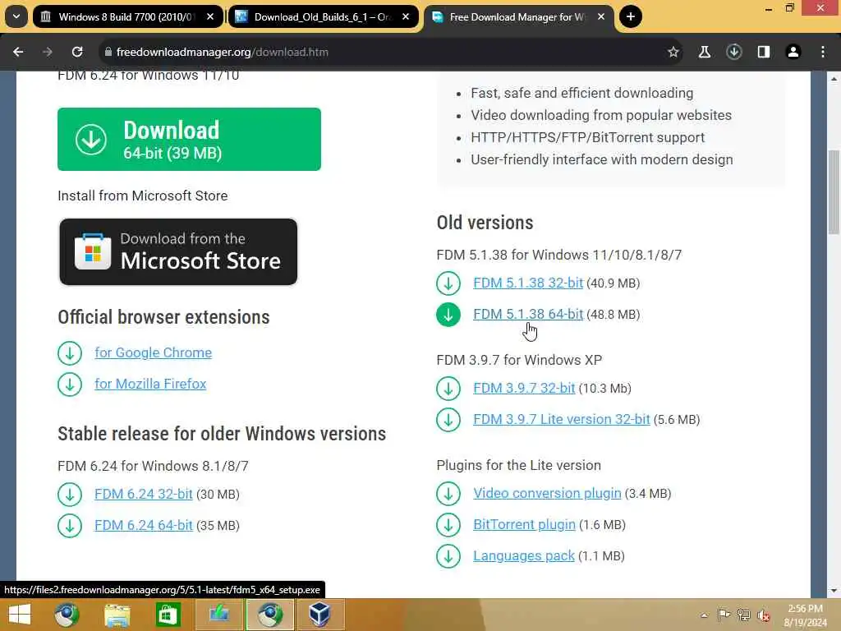View site information lock icon

(108, 52)
